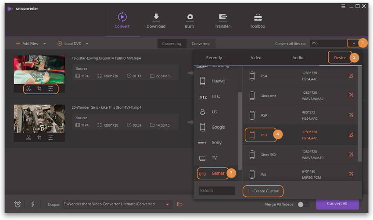Open the Download section

pos(156,21)
